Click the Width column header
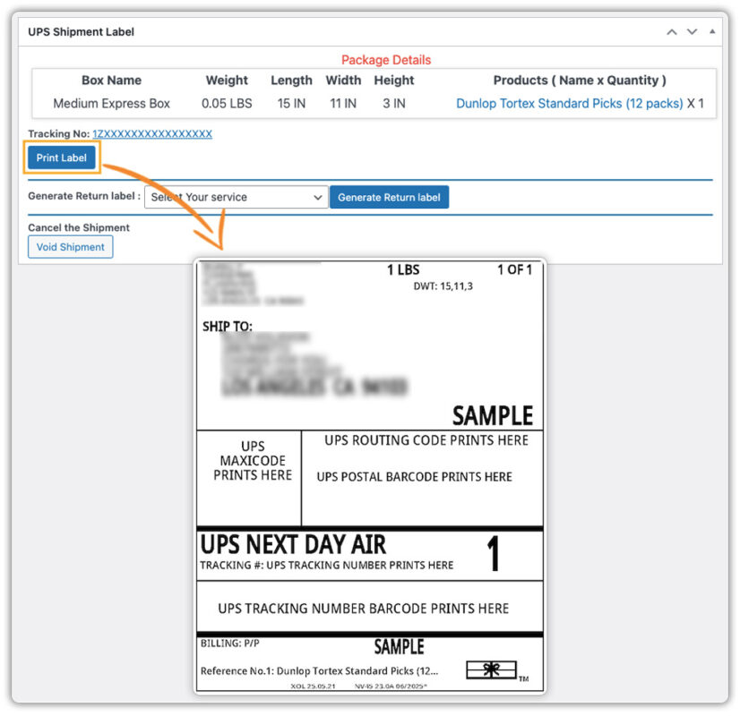The height and width of the screenshot is (716, 740). point(343,81)
